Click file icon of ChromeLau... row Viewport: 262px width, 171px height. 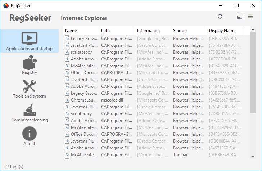coord(67,100)
